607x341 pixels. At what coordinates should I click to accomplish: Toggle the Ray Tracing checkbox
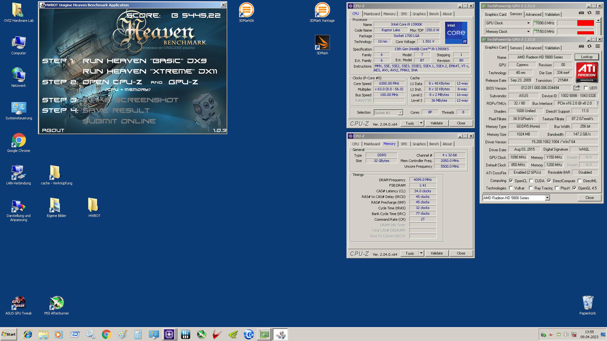(531, 188)
